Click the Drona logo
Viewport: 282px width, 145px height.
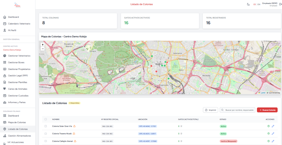pyautogui.click(x=17, y=5)
